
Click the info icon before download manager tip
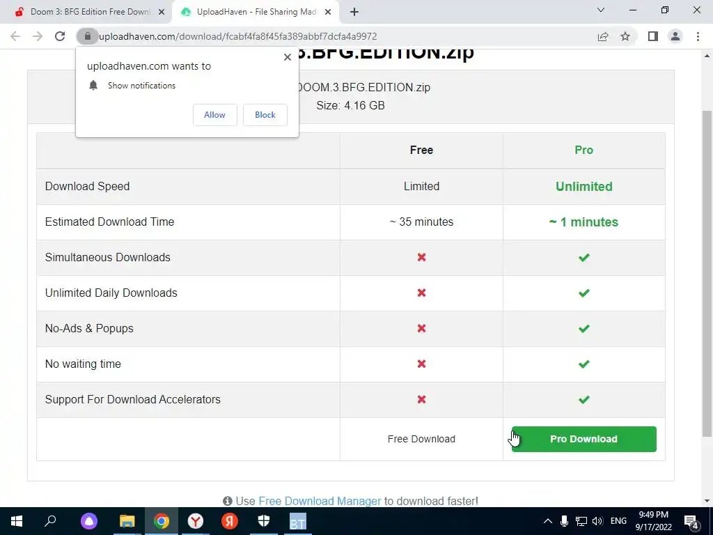pyautogui.click(x=228, y=501)
